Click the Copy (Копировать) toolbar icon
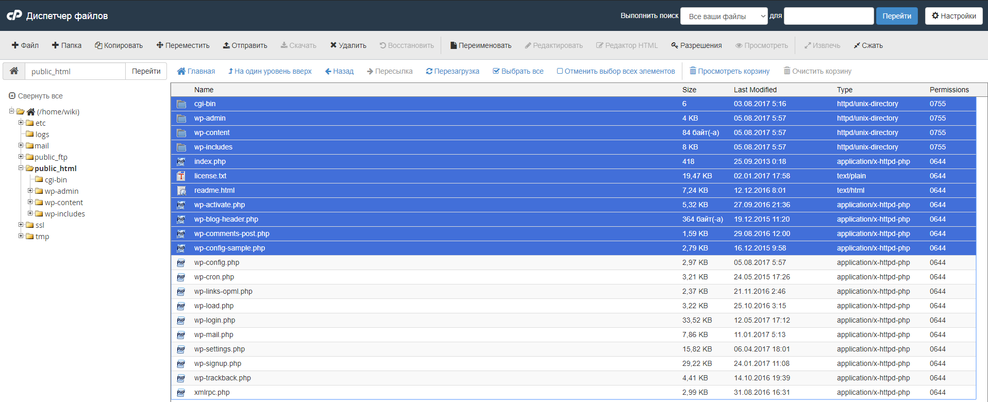Viewport: 988px width, 402px height. [x=98, y=45]
